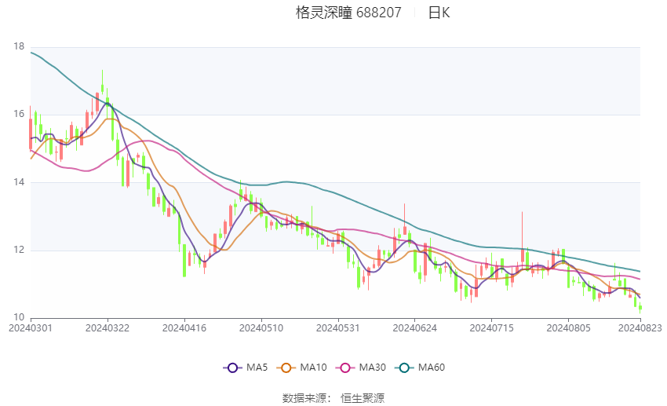Screen dimensions: 667x406
Task: Toggle the MA10 legend series
Action: click(x=301, y=368)
